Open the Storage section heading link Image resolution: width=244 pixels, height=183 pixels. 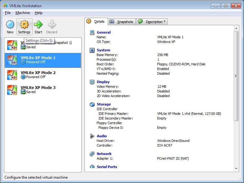point(104,104)
